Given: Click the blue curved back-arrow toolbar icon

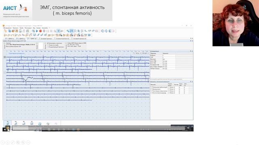Looking at the screenshot, I should click(x=68, y=31).
